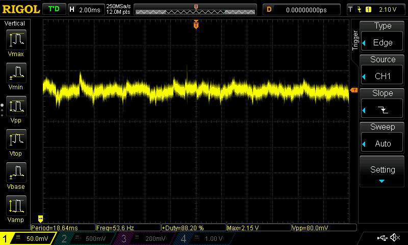Viewport: 408px width, 245px height.
Task: Click the orange D delay icon
Action: coord(269,10)
